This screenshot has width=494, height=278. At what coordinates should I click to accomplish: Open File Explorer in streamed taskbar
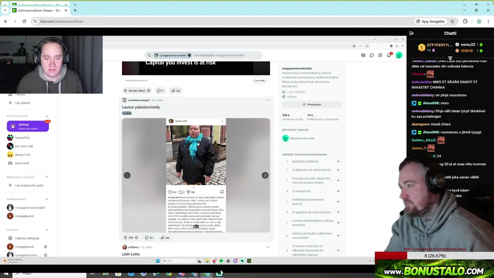tap(207, 261)
